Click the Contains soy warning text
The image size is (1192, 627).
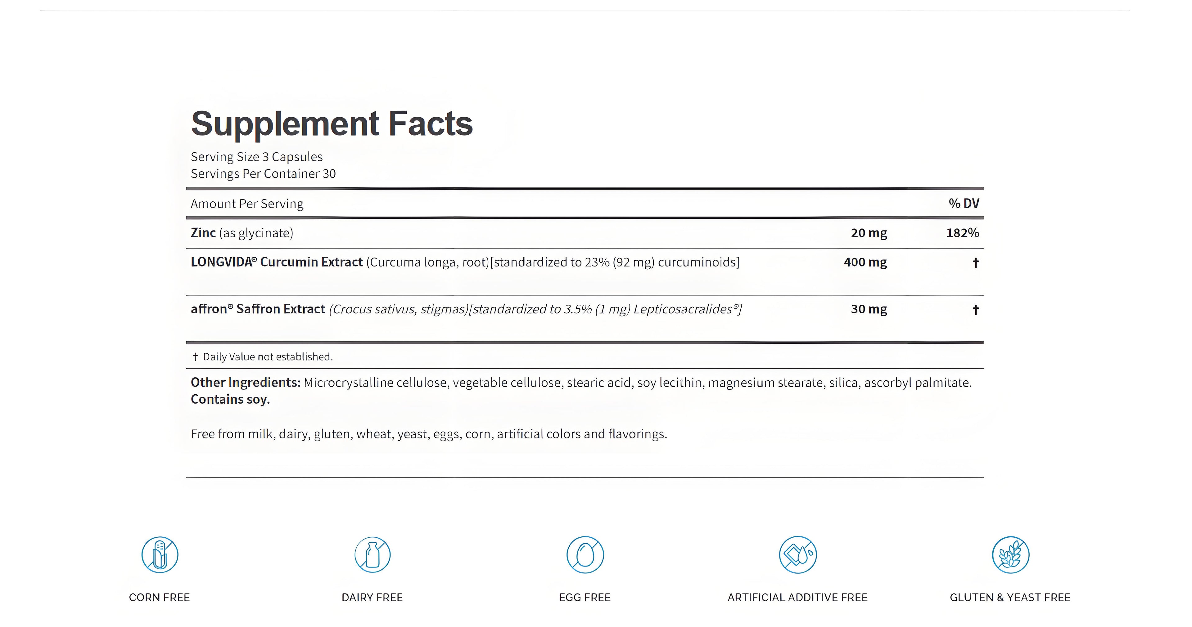tap(230, 399)
